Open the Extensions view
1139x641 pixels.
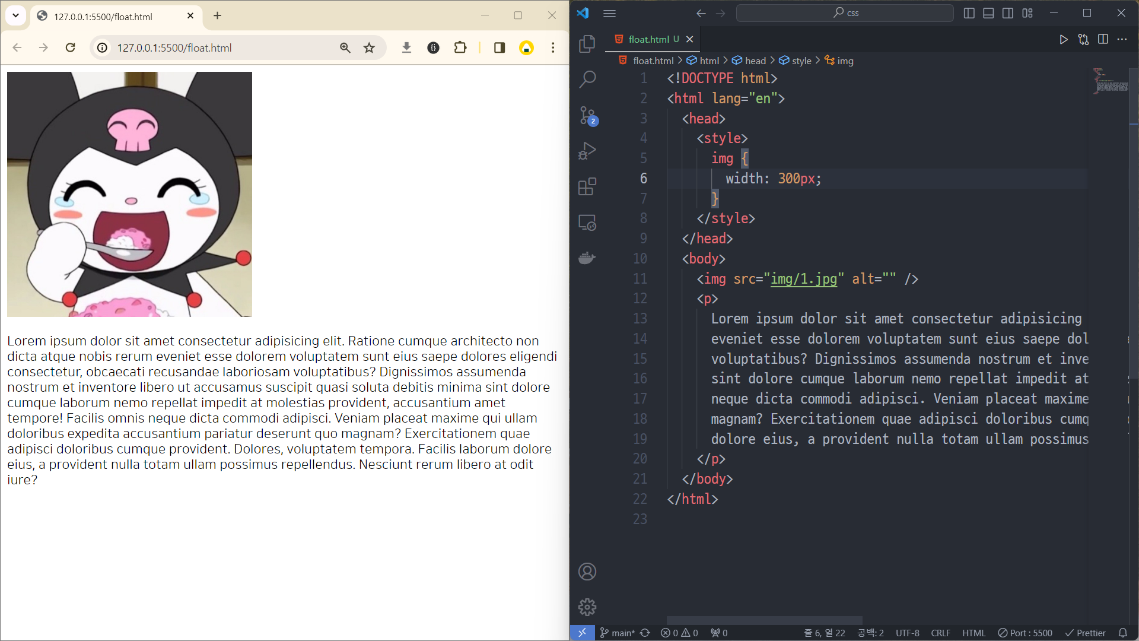click(587, 187)
